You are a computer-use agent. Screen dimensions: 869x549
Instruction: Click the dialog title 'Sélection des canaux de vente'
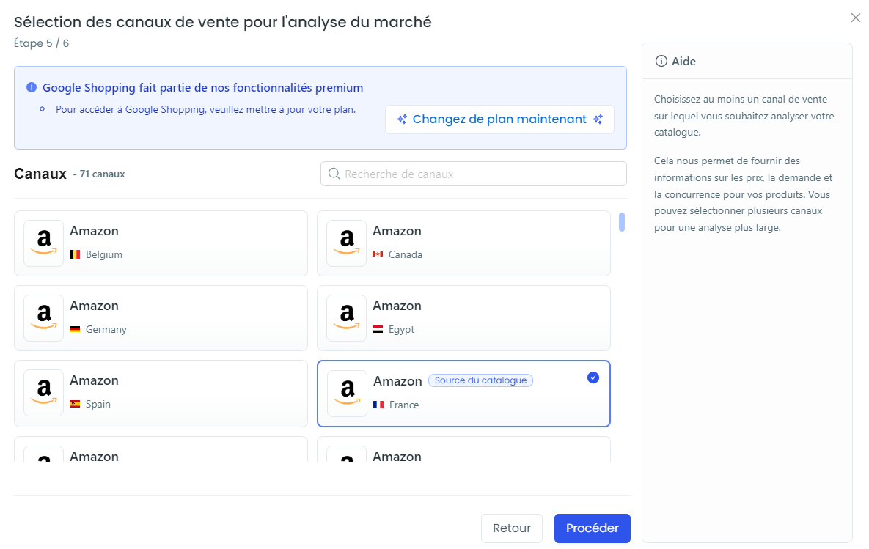click(x=223, y=22)
